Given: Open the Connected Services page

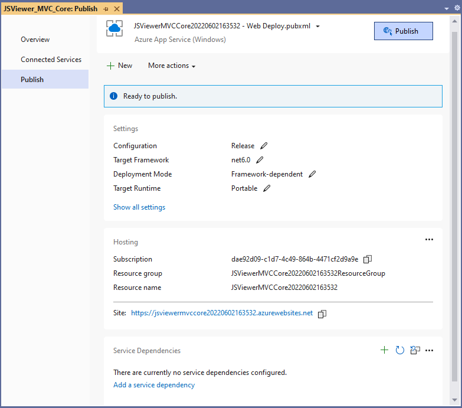Looking at the screenshot, I should (x=51, y=60).
